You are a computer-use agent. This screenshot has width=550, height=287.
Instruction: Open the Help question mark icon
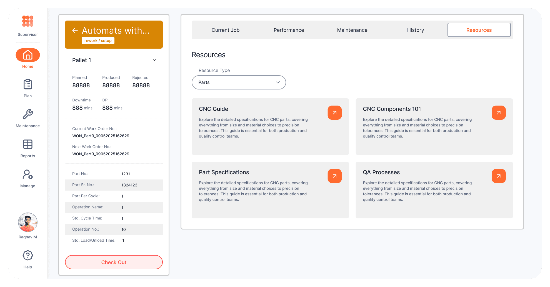28,255
